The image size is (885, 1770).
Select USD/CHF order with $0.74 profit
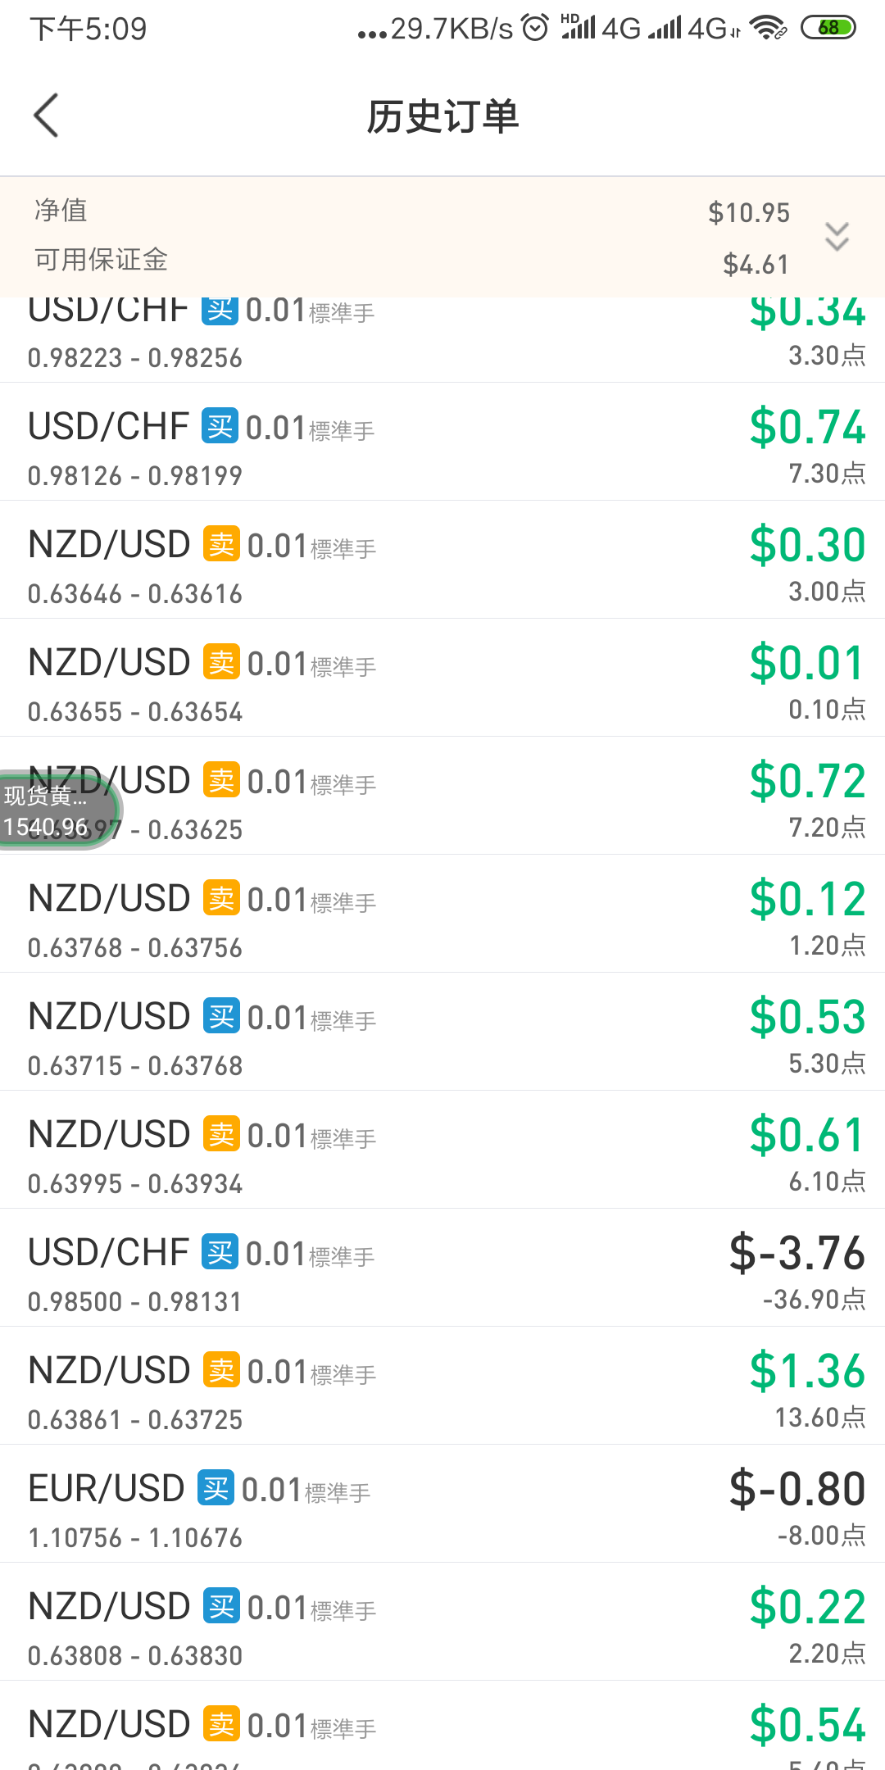tap(442, 442)
